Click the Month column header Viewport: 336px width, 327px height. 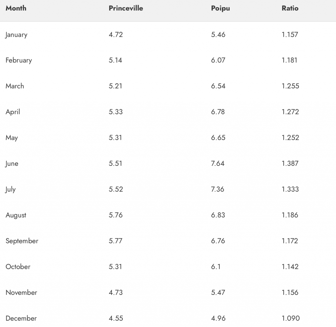click(x=16, y=8)
